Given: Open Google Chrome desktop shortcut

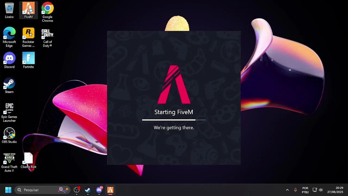Looking at the screenshot, I should [47, 12].
